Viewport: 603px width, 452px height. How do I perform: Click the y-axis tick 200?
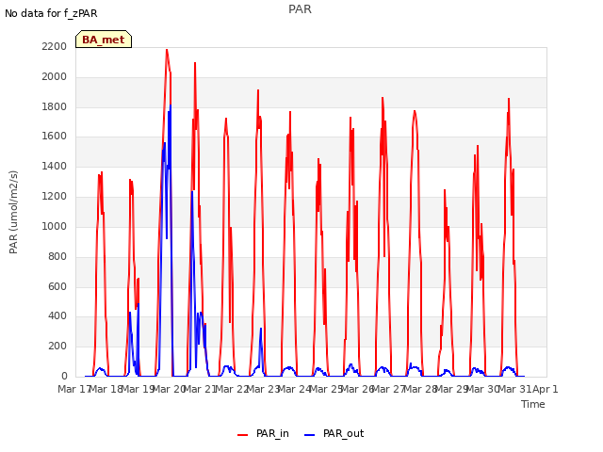click(57, 346)
